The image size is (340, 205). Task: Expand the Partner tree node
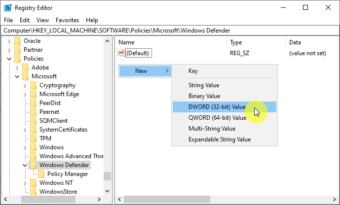click(x=9, y=50)
